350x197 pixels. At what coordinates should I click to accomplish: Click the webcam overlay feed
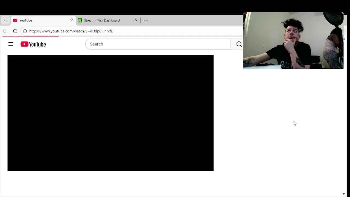click(x=293, y=40)
